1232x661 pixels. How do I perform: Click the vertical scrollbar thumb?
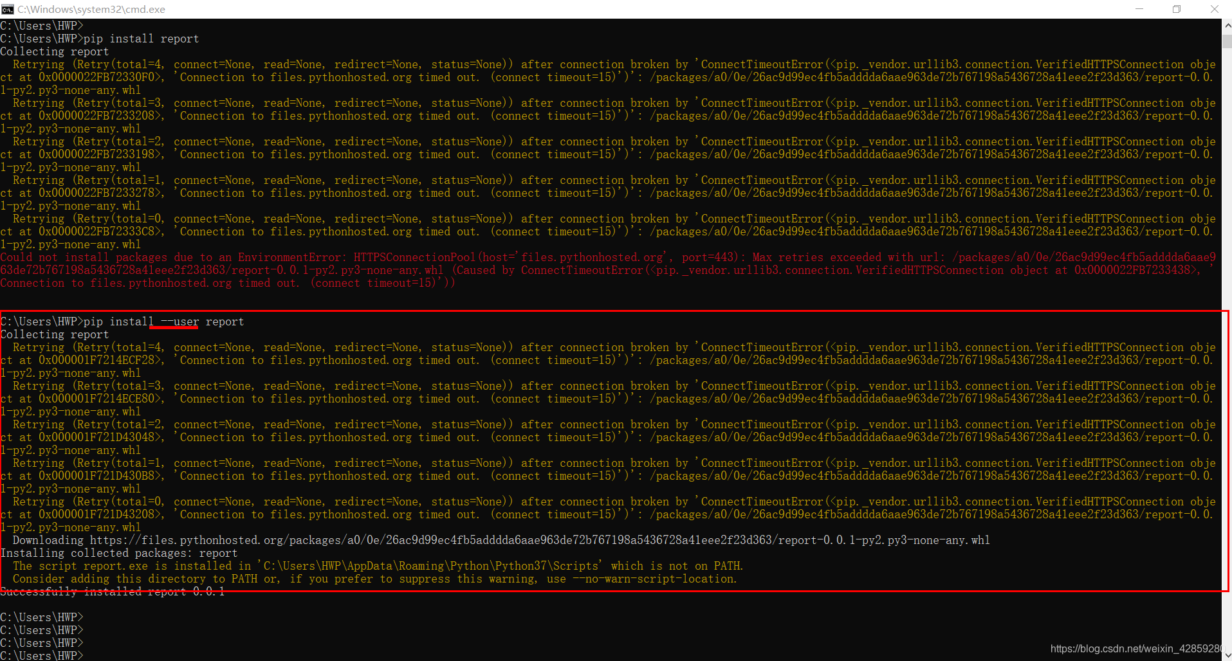point(1227,41)
